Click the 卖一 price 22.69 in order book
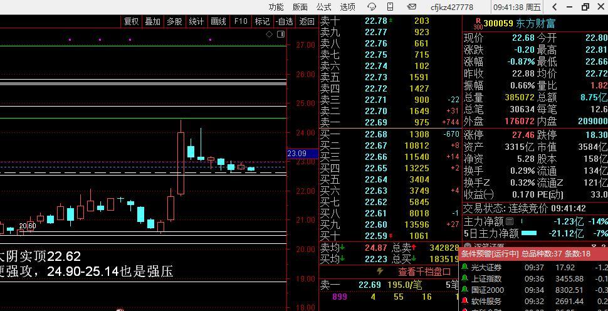 click(375, 122)
